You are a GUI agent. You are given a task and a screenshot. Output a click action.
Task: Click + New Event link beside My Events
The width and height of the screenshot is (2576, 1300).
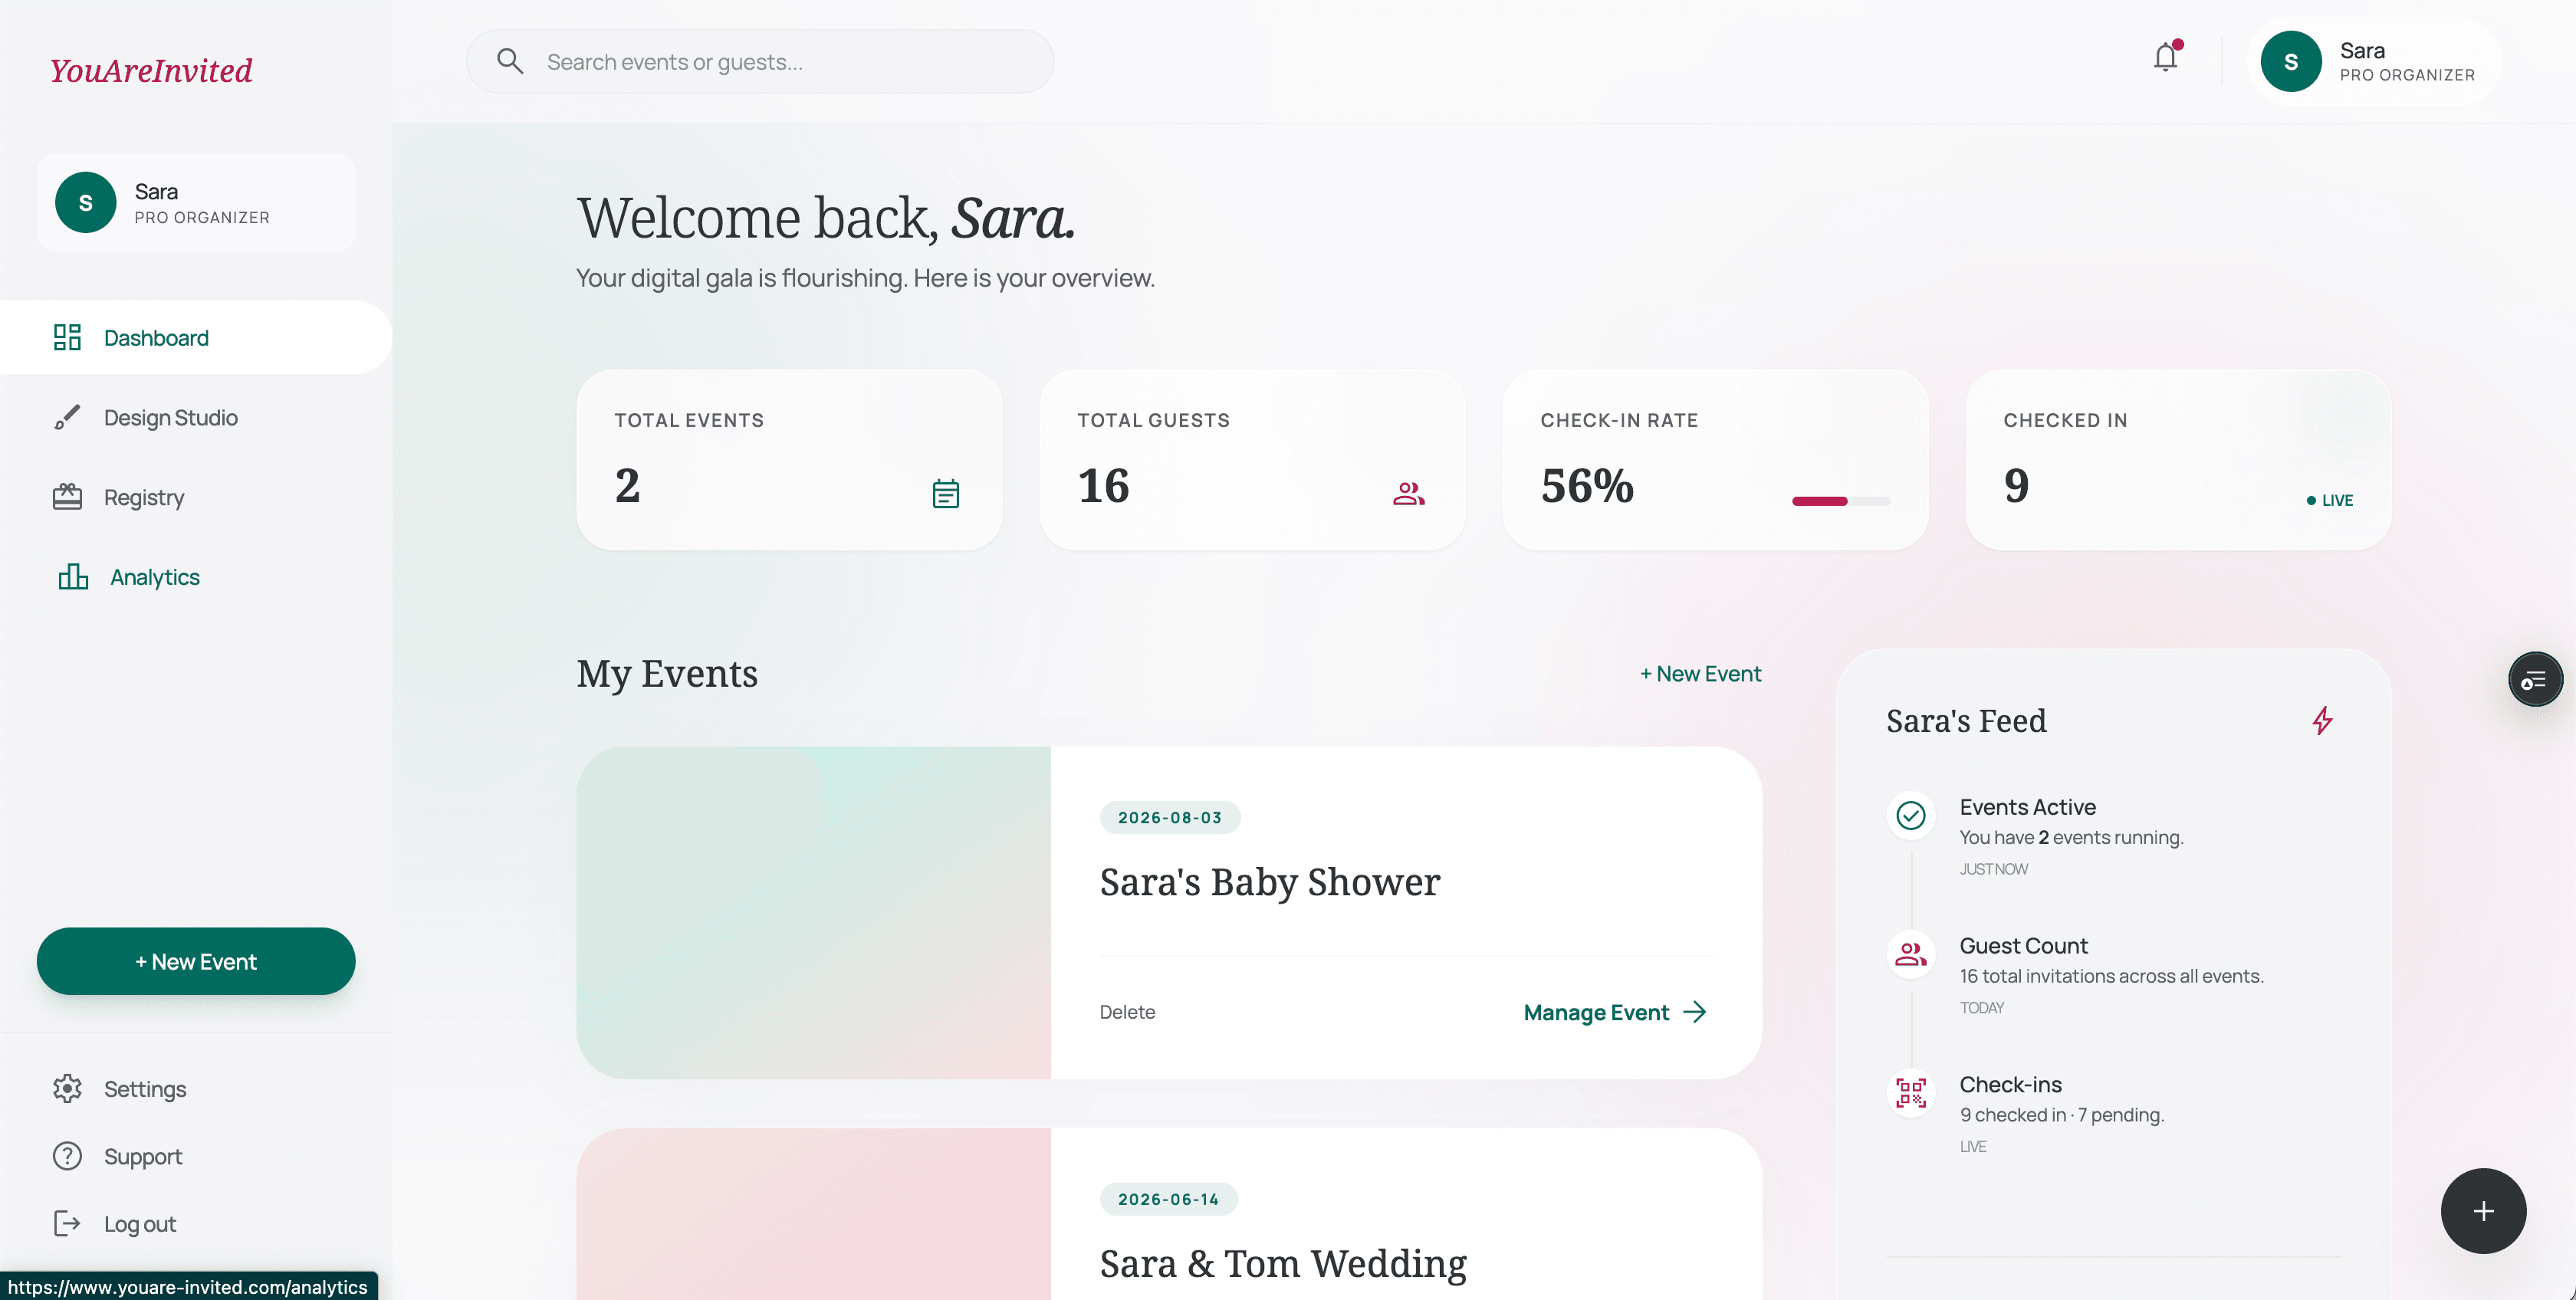1701,674
